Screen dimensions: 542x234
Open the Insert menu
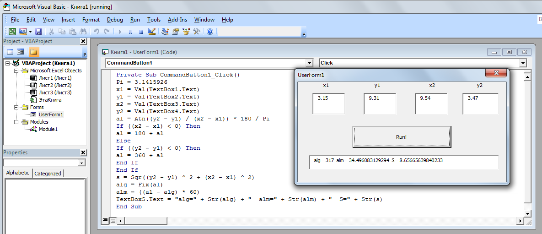pos(69,20)
